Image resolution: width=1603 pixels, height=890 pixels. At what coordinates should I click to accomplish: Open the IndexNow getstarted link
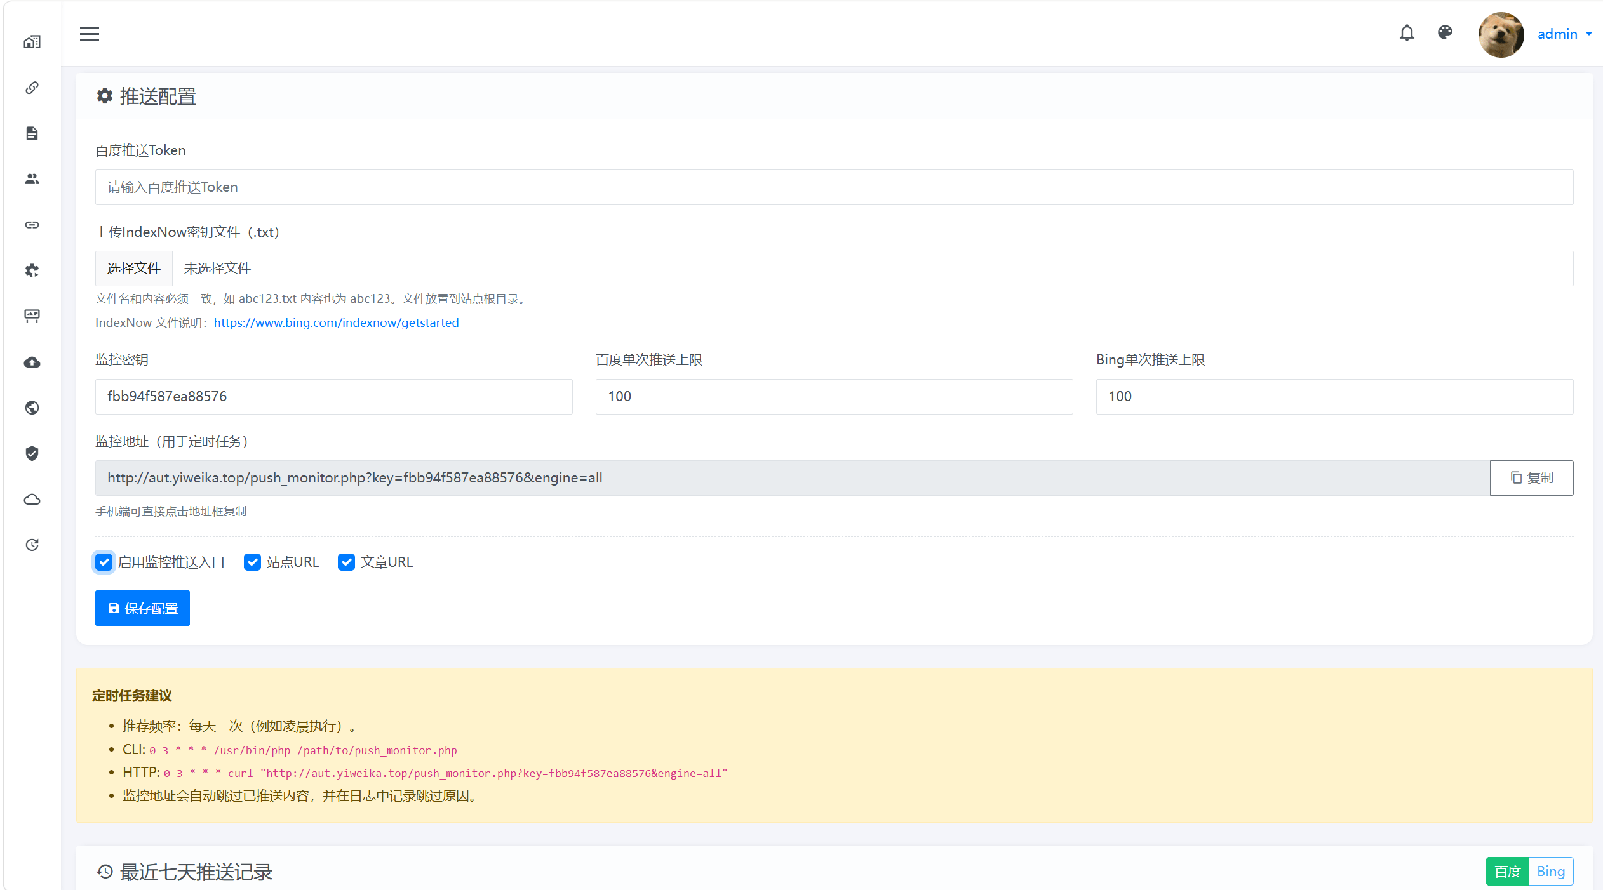click(x=336, y=322)
